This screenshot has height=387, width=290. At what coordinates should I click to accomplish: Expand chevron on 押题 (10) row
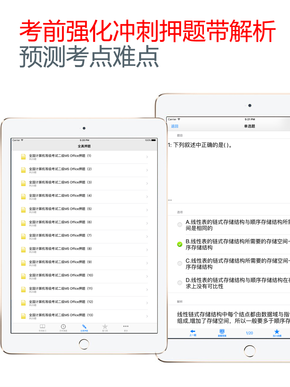[147, 276]
